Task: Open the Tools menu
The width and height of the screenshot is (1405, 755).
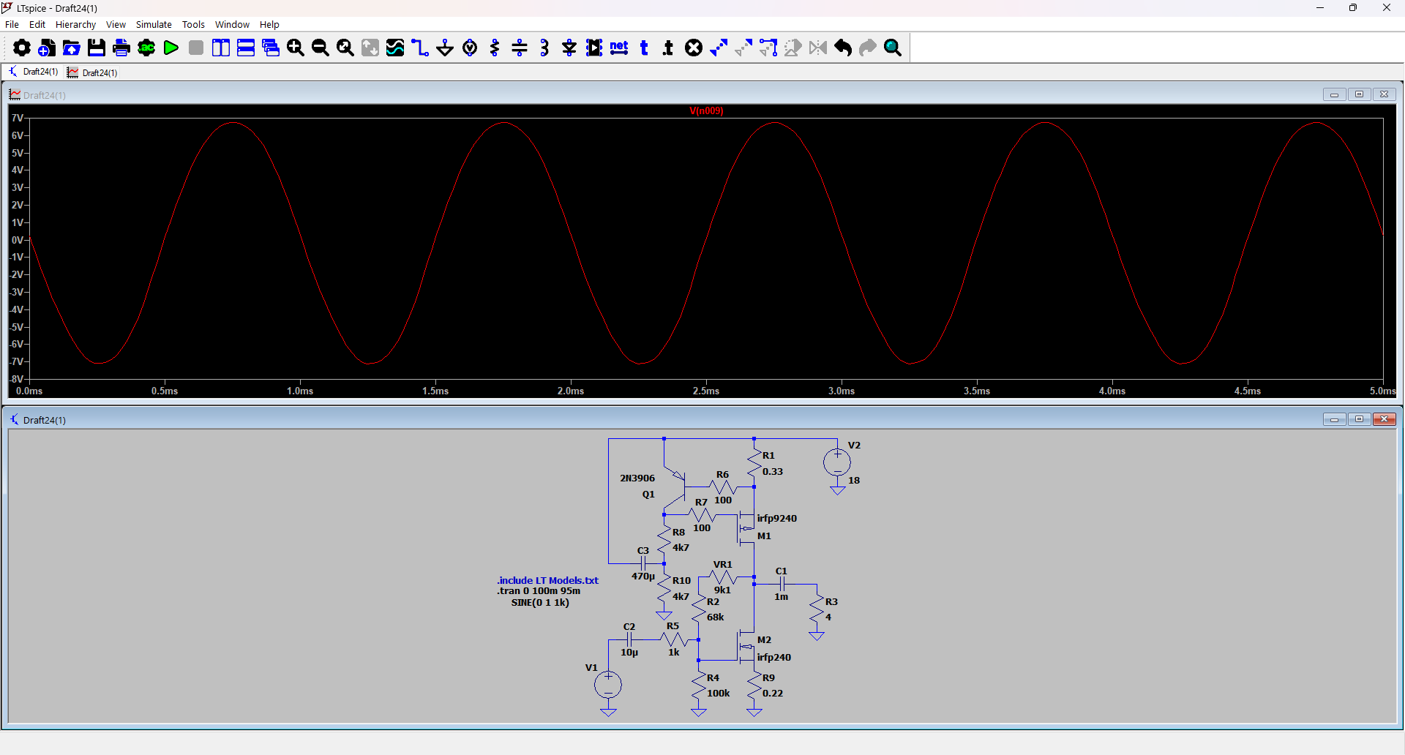Action: 193,24
